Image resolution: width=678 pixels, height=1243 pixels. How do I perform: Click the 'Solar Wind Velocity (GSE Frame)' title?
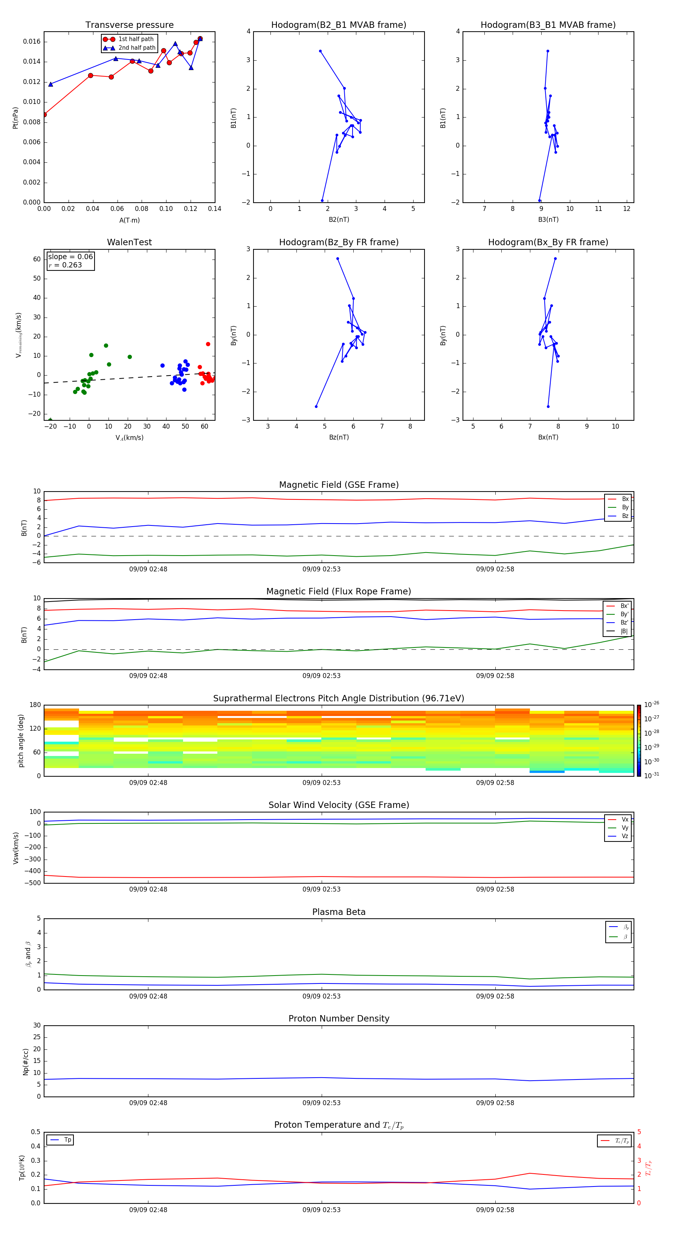click(339, 805)
